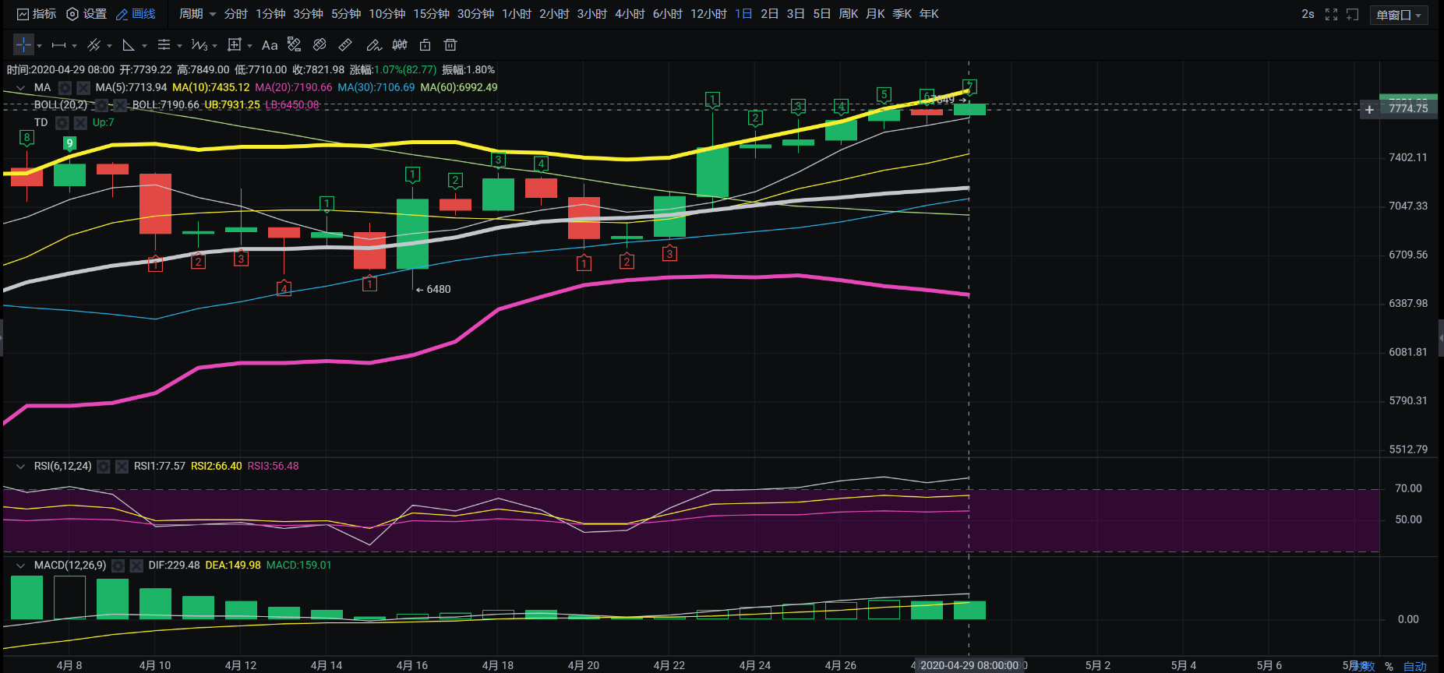Expand Elliott wave tool dropdown arrow
Screen dimensions: 1444x673
pyautogui.click(x=214, y=46)
